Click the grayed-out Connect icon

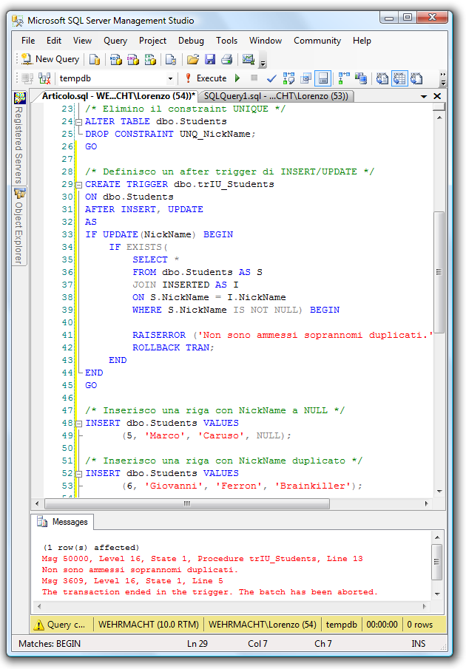pyautogui.click(x=28, y=78)
